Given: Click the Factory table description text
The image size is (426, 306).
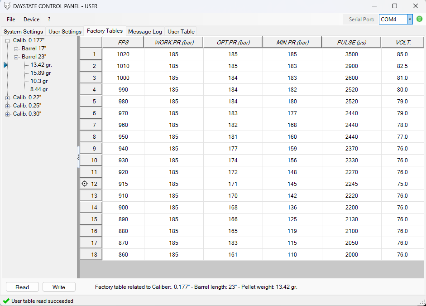Looking at the screenshot, I should [196, 287].
